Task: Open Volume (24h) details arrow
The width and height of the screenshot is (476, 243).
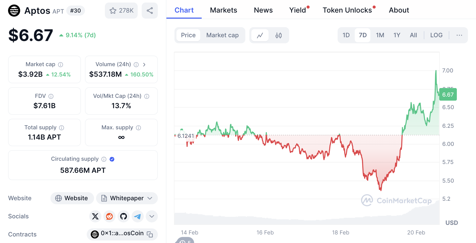Action: [x=144, y=65]
